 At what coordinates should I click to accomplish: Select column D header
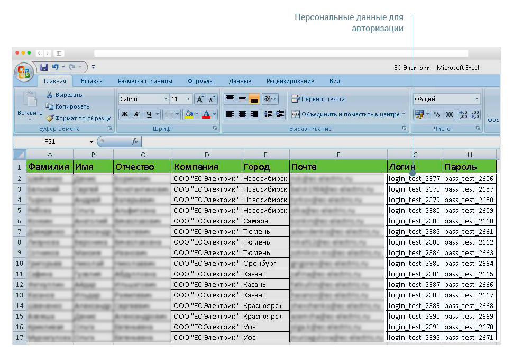tap(207, 155)
